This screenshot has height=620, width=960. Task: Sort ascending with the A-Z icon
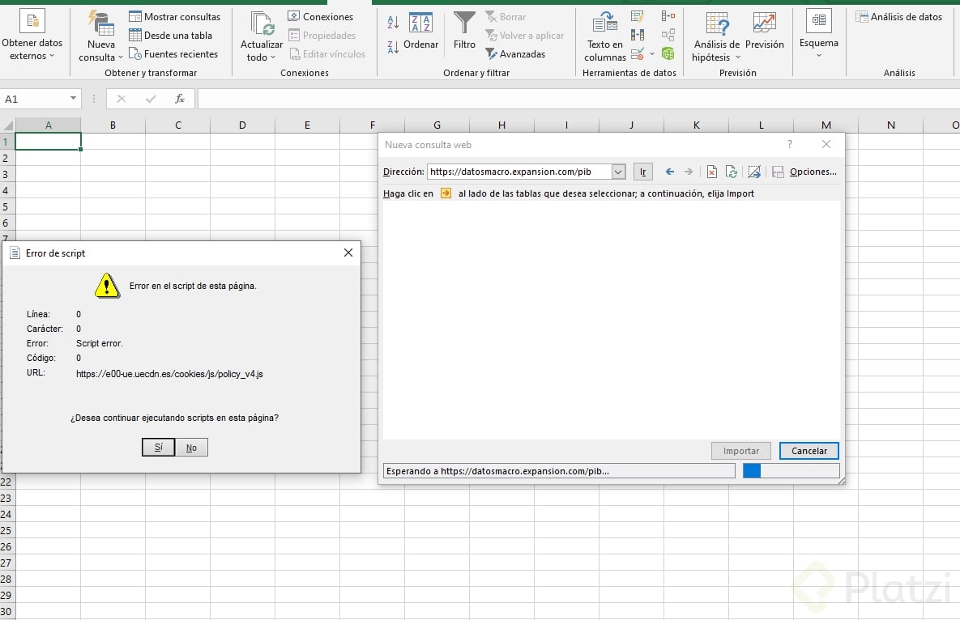393,23
